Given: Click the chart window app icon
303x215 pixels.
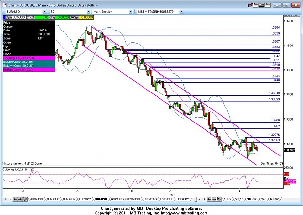Looking at the screenshot, I should click(x=5, y=5).
